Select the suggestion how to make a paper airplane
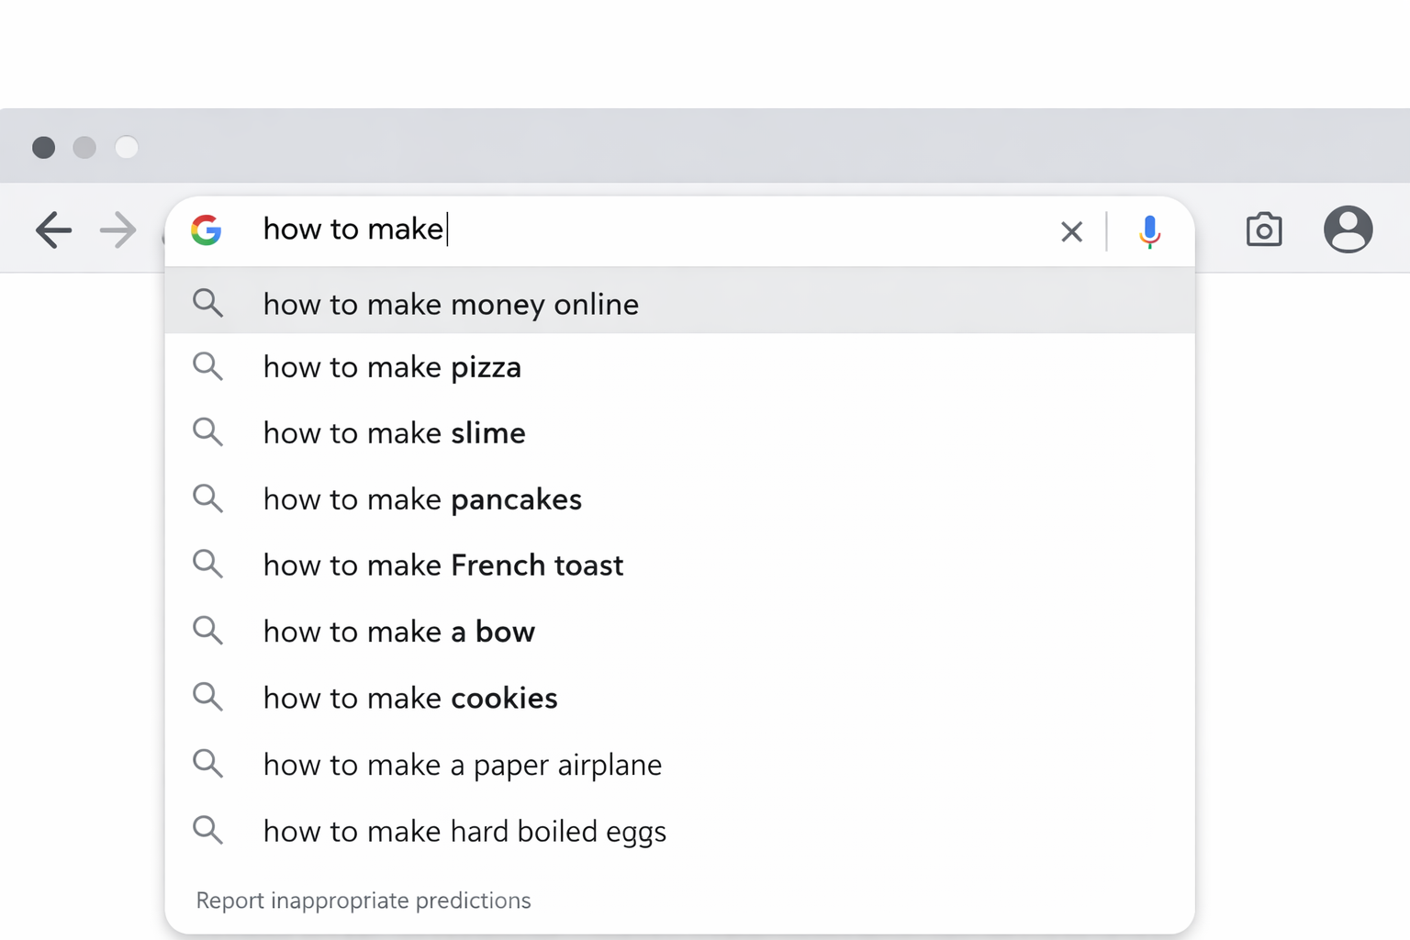Image resolution: width=1410 pixels, height=940 pixels. pyautogui.click(x=462, y=764)
